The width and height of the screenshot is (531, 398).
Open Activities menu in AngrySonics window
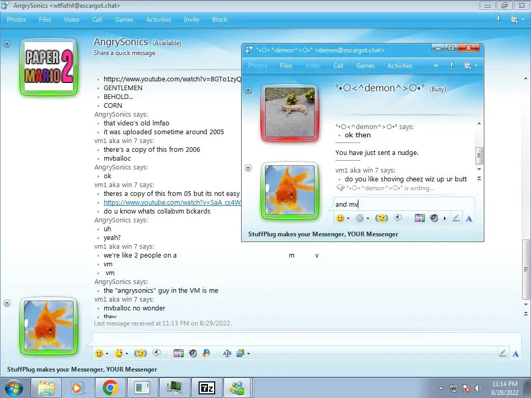[159, 20]
